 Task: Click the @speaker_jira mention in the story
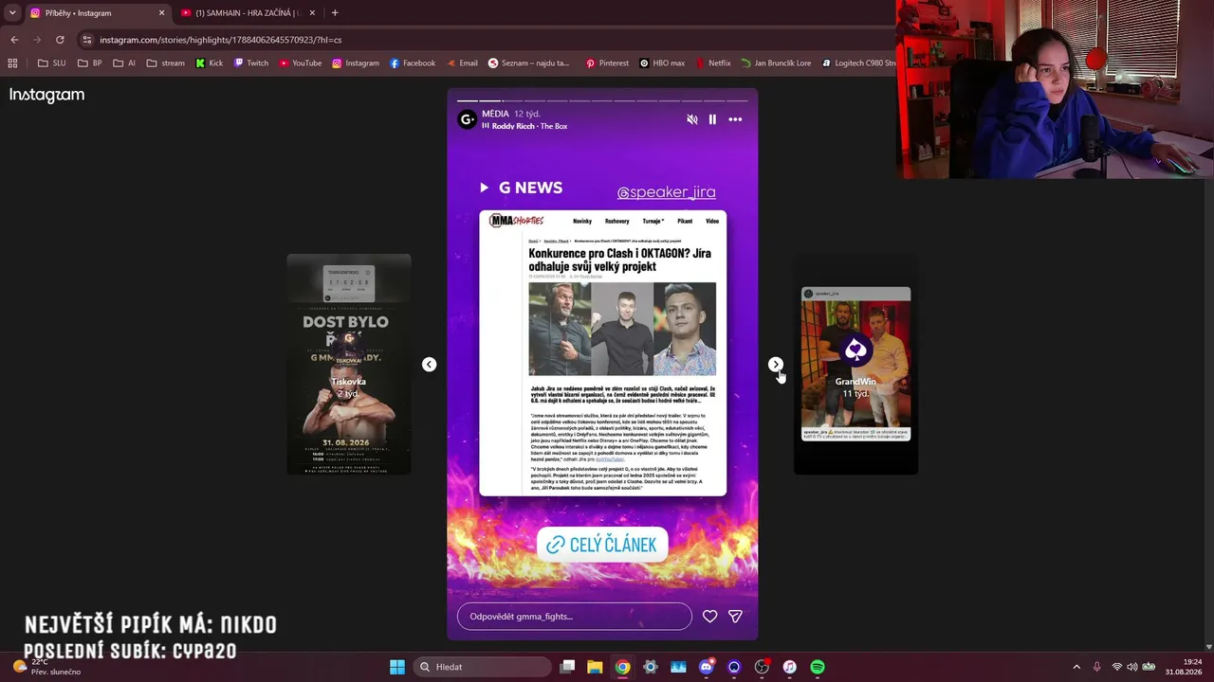666,192
